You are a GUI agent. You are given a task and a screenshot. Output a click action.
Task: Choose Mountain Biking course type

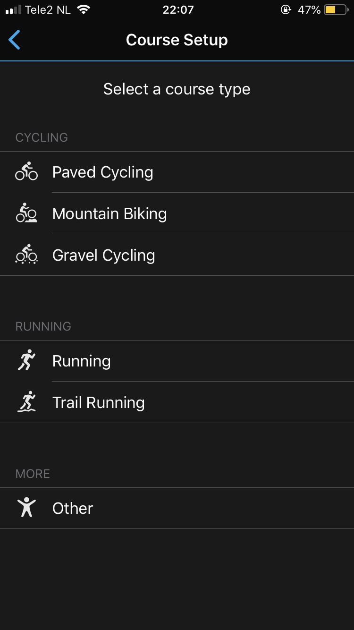coord(110,214)
